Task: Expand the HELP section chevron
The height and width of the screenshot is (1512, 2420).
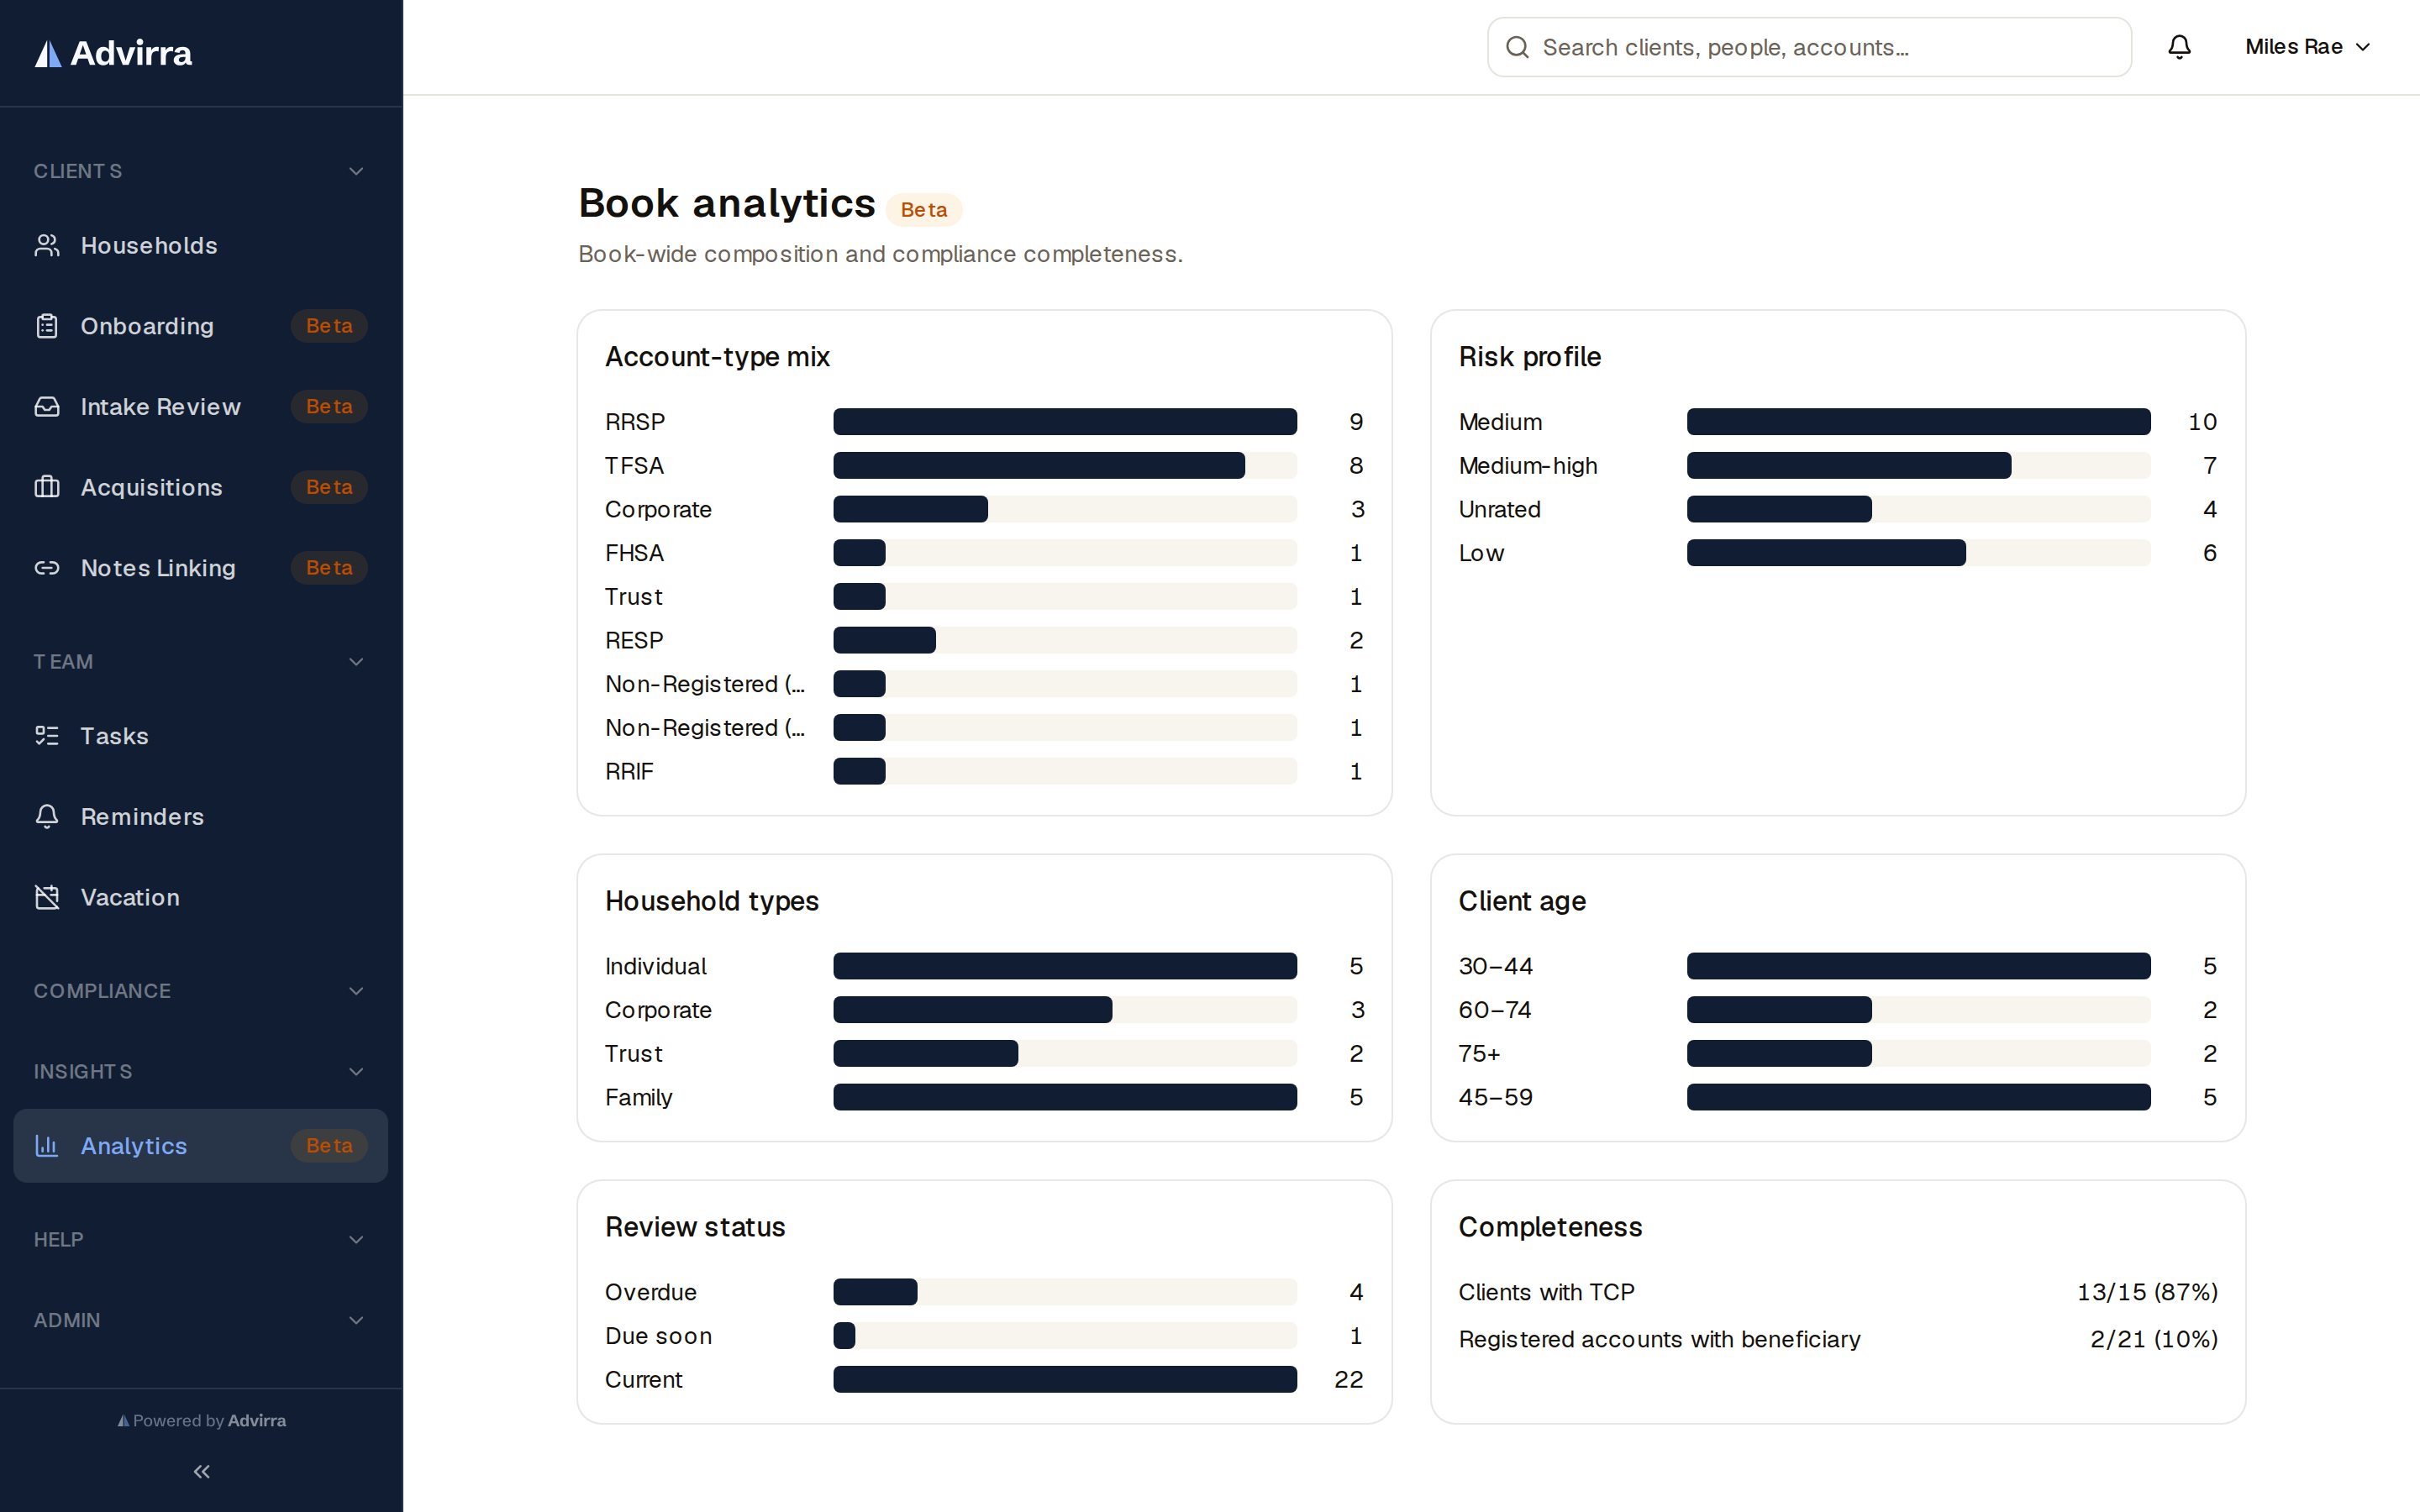Action: pyautogui.click(x=356, y=1240)
